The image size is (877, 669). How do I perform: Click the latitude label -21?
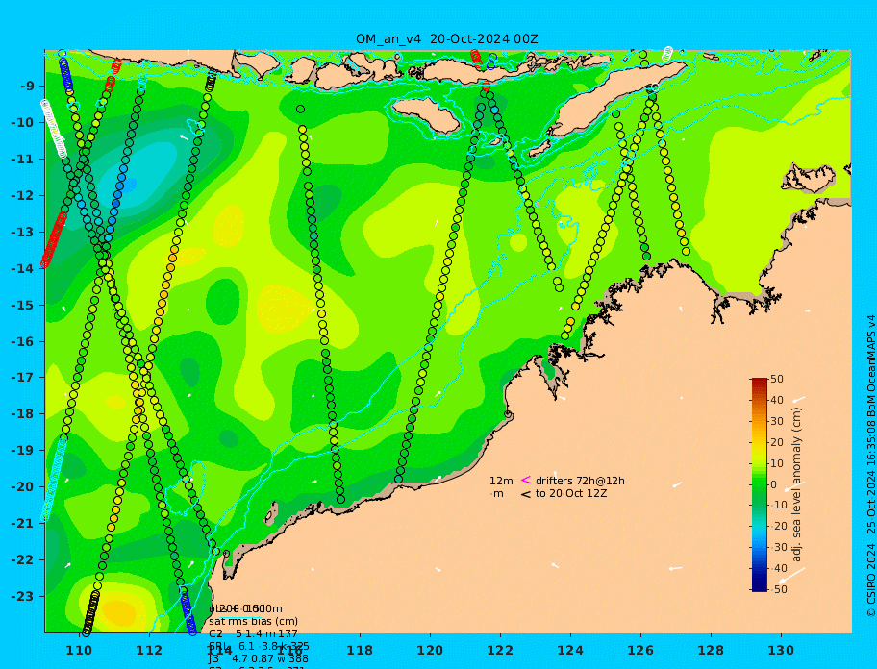point(23,524)
